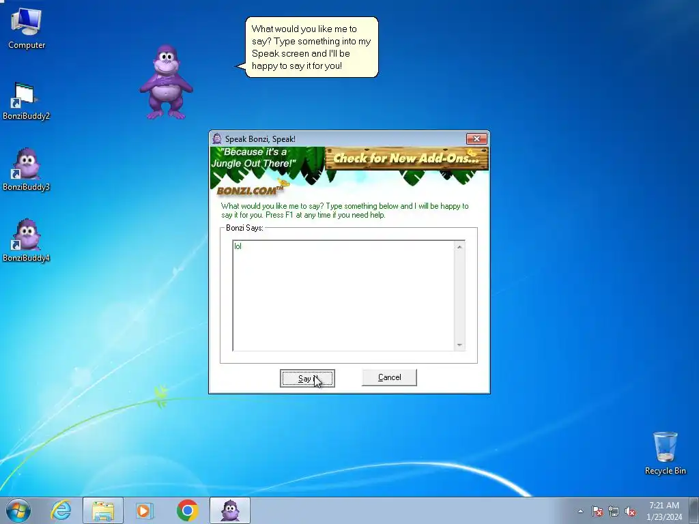Click the text box scroll up arrow
This screenshot has width=699, height=524.
[x=459, y=247]
